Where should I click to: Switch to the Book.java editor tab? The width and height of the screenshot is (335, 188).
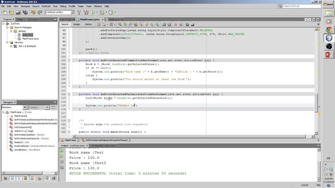114,20
